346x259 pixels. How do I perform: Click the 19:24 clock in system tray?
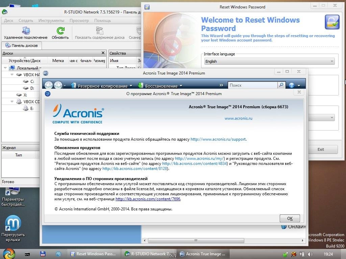point(328,254)
